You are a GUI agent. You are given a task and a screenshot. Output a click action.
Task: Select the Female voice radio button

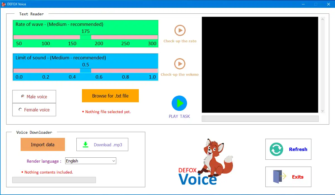coord(20,110)
